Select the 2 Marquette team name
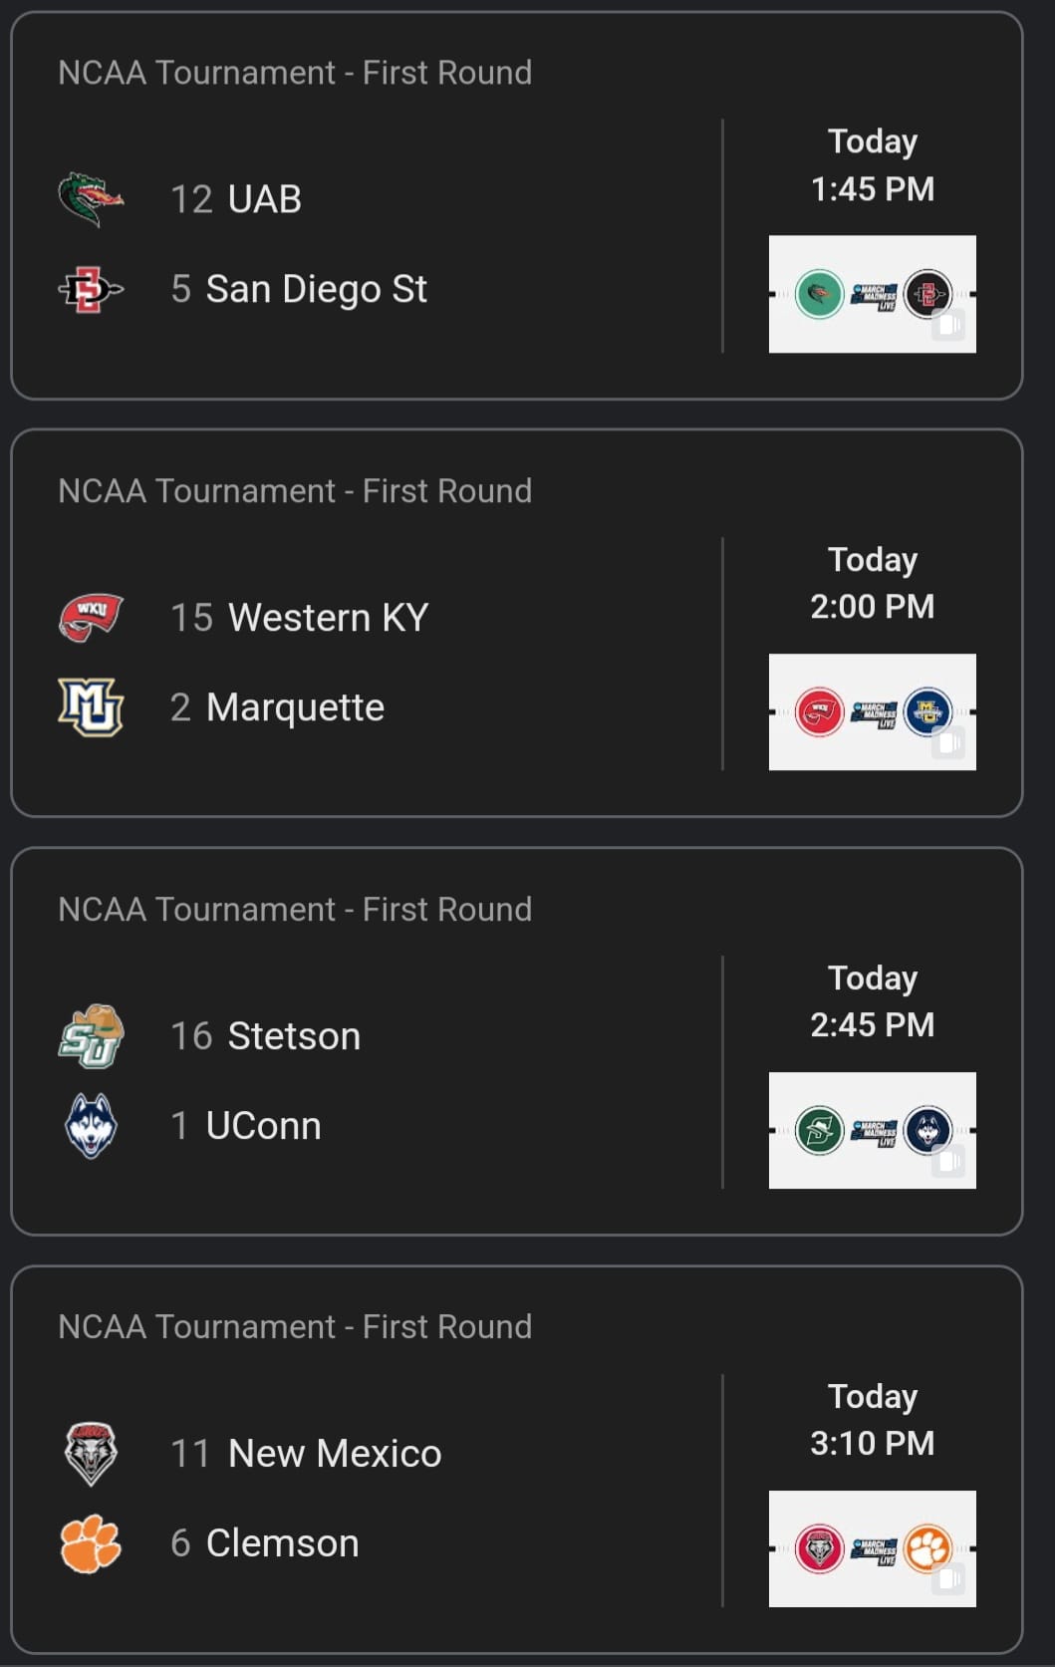1055x1667 pixels. pos(277,707)
